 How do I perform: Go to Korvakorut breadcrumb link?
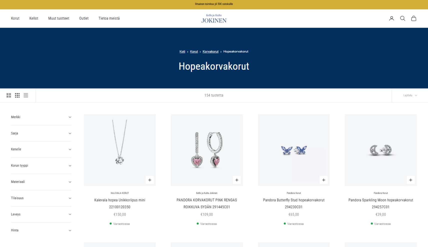click(210, 52)
